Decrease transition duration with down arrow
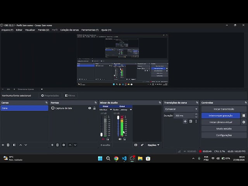This screenshot has width=248, height=186. (x=196, y=117)
